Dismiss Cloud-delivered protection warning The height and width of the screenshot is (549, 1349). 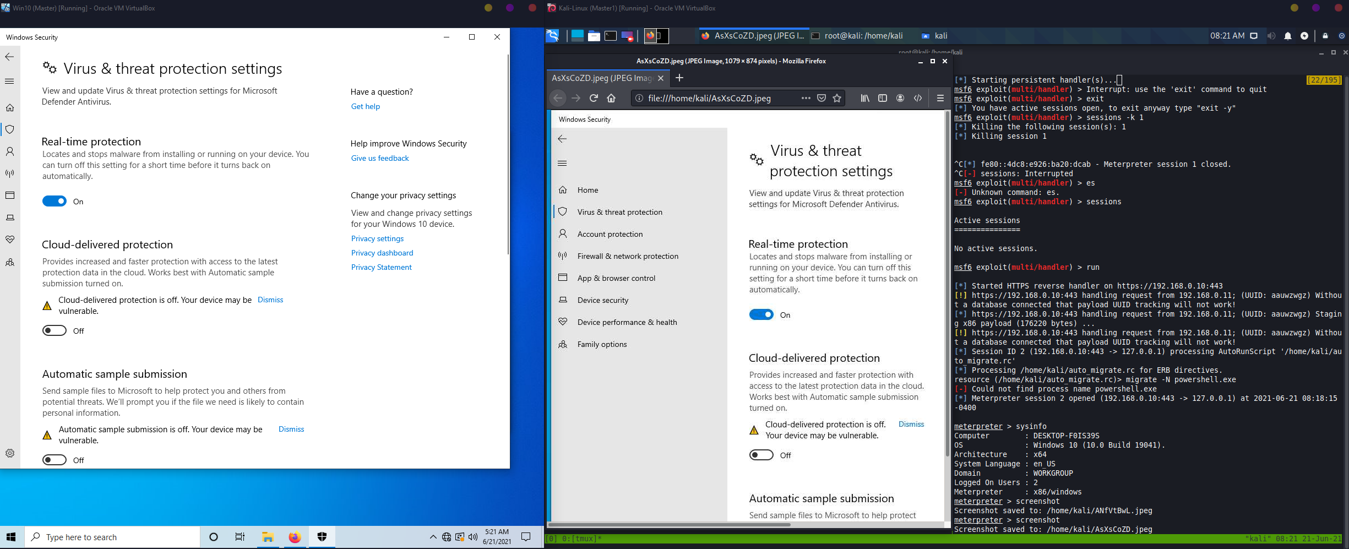tap(270, 300)
